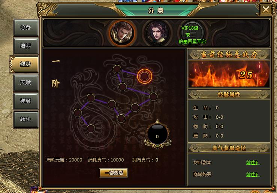Click the bottom-left end meridian node
This screenshot has width=277, height=193.
click(x=91, y=129)
